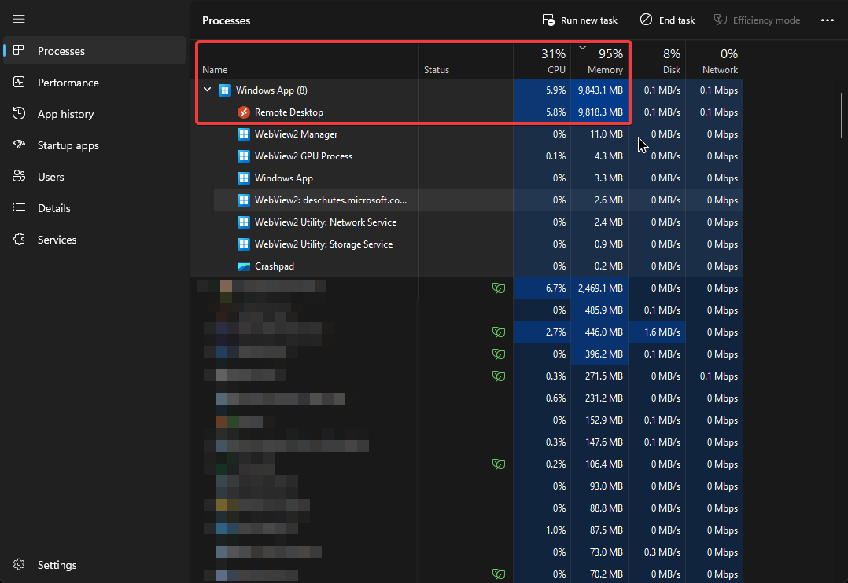Click efficiency leaf icon in 446.0 MB row
Viewport: 848px width, 583px height.
[x=498, y=332]
